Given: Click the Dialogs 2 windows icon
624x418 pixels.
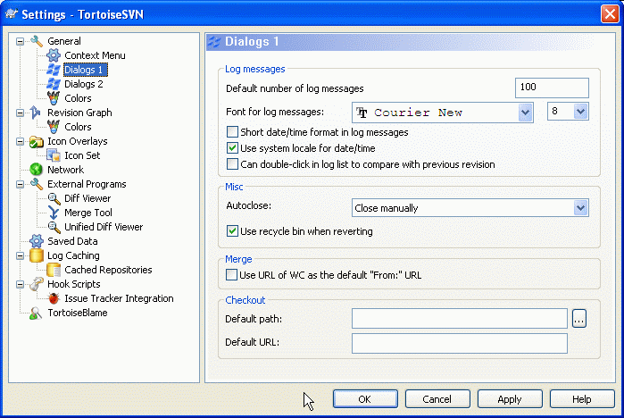Looking at the screenshot, I should [x=54, y=84].
